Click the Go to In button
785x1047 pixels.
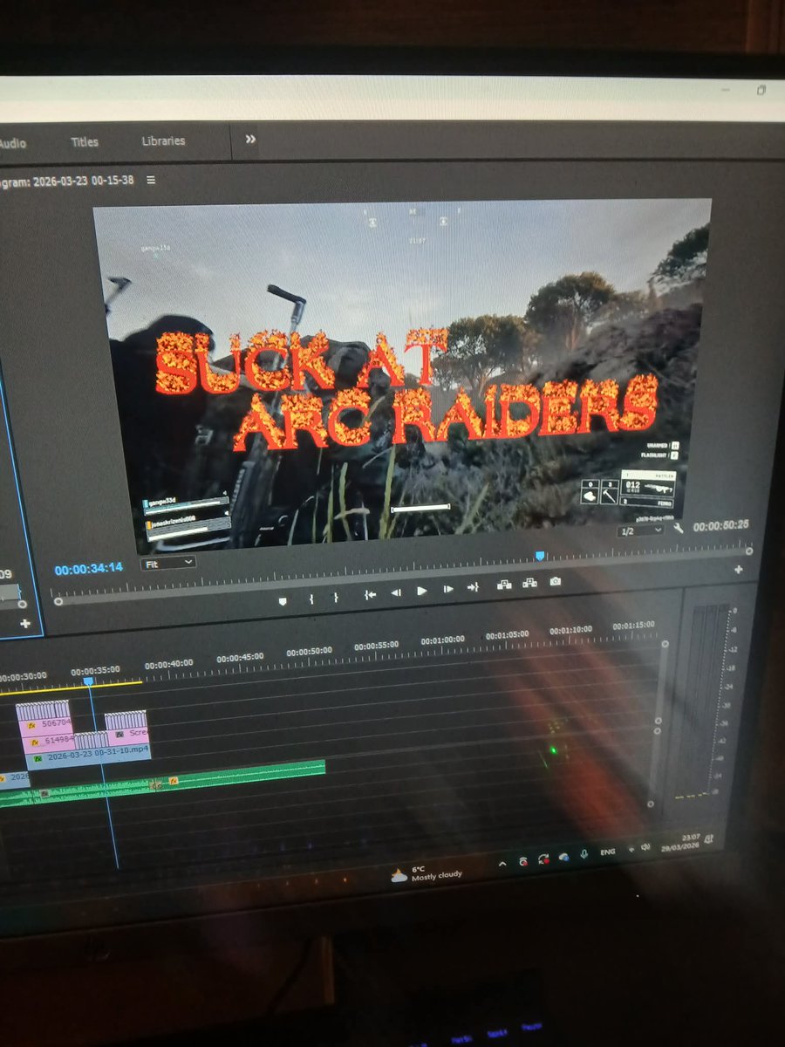click(370, 594)
